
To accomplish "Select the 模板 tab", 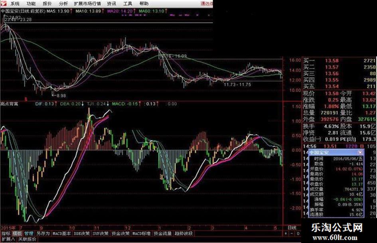I will click(17, 233).
